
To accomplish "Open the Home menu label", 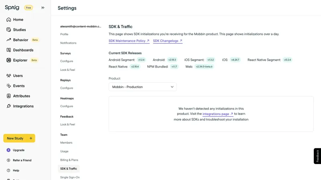I will pyautogui.click(x=18, y=20).
